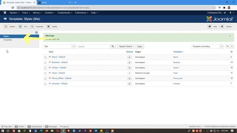Open a new browser tab
The height and width of the screenshot is (133, 237).
75,3
